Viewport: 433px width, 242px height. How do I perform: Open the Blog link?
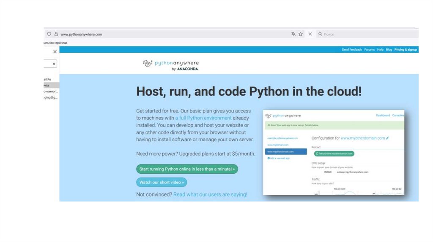pos(389,50)
